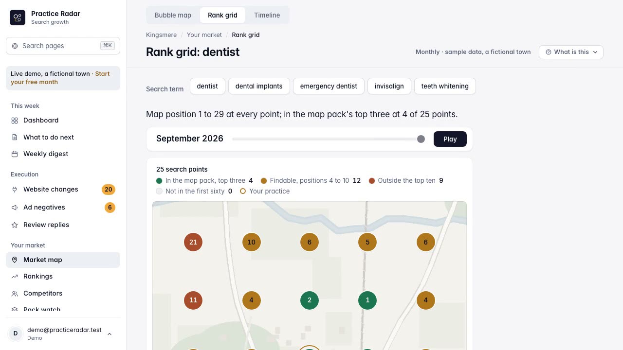Viewport: 623px width, 350px height.
Task: Click the Not in first sixty legend dot
Action: tap(159, 192)
